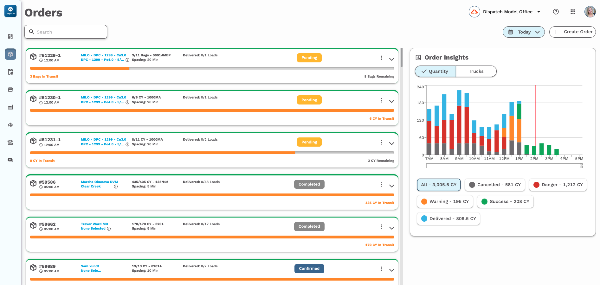Toggle the Delivered - 809.5 CY filter
Screen dimensions: 600x285
click(448, 218)
